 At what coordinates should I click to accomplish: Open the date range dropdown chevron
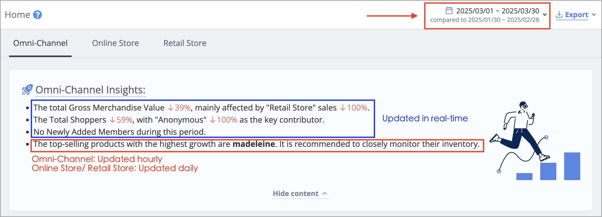(x=545, y=15)
